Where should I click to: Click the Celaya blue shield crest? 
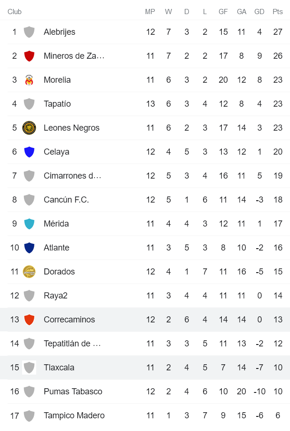(x=29, y=152)
